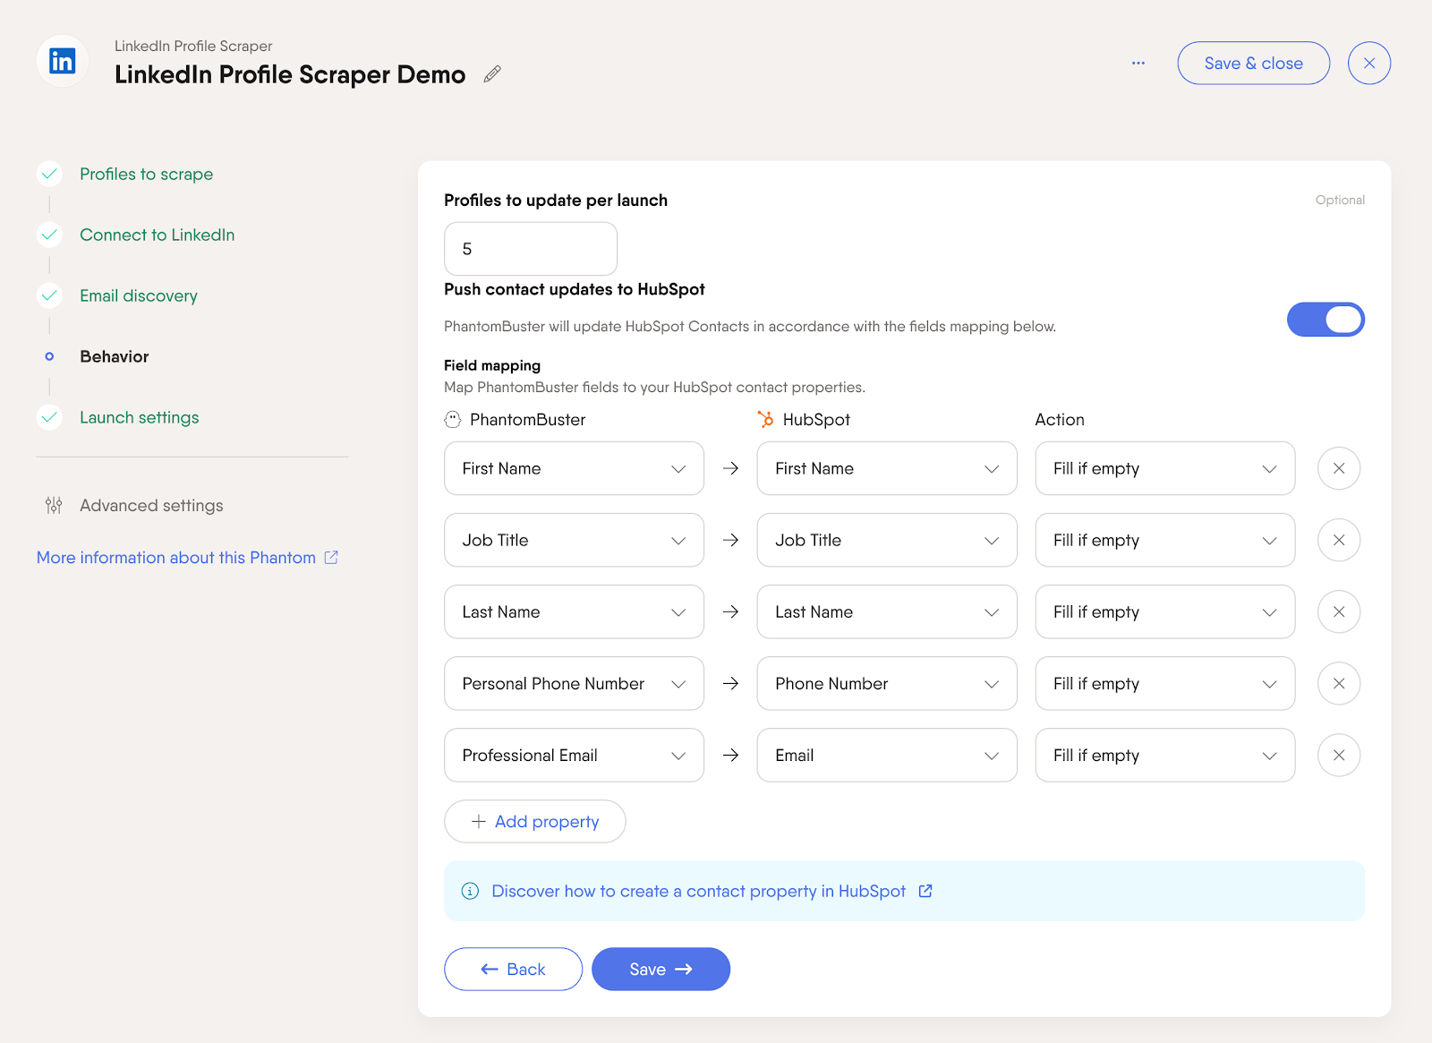Go to Email discovery step

pos(139,295)
